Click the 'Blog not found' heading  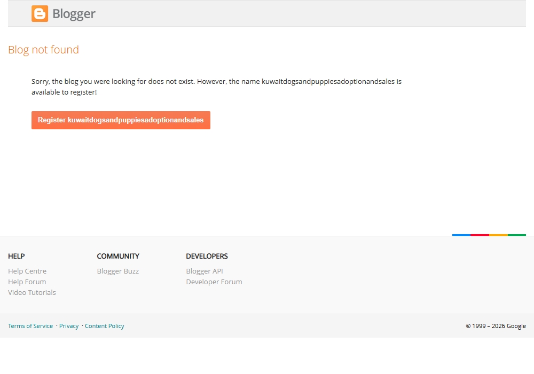click(43, 50)
